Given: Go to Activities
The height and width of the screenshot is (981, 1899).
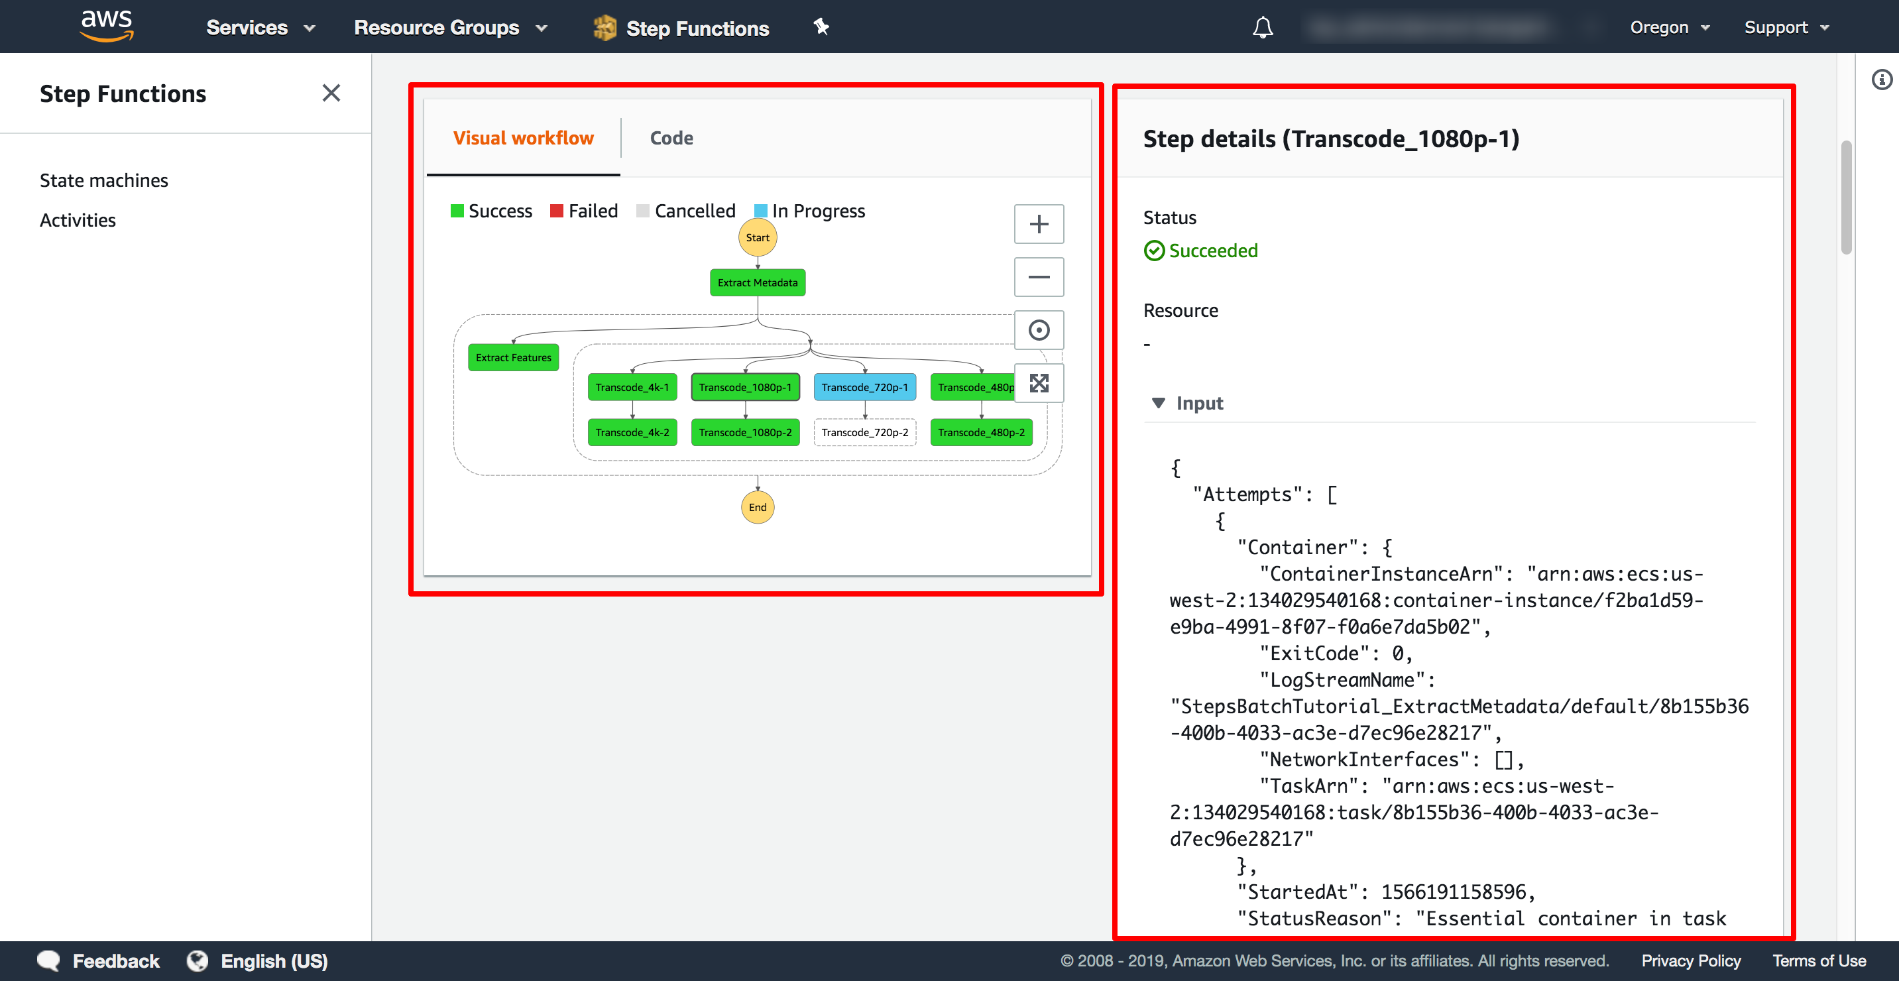Looking at the screenshot, I should click(x=78, y=220).
